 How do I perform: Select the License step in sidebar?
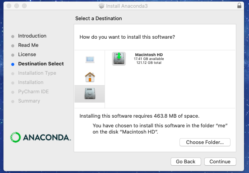(x=27, y=55)
